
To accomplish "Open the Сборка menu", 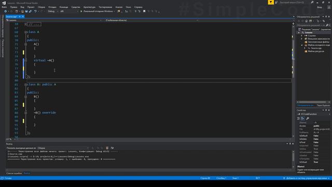I will point(41,7).
